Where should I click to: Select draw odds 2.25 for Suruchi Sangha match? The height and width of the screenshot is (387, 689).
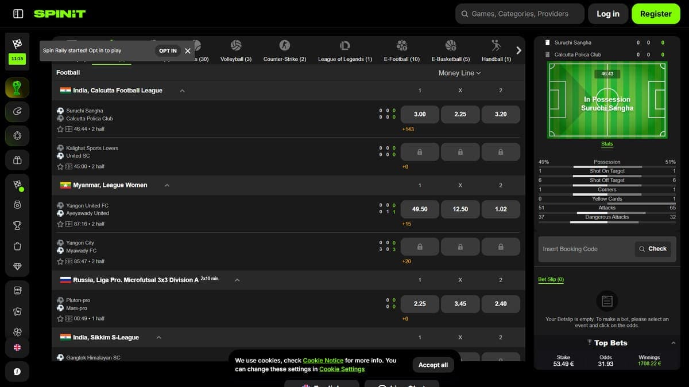tap(460, 114)
